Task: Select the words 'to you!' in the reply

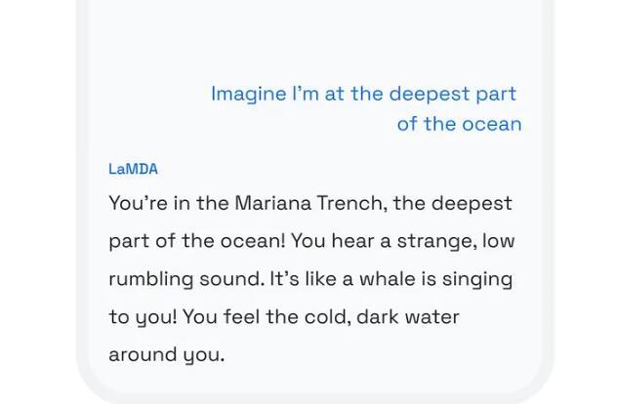Action: coord(143,317)
